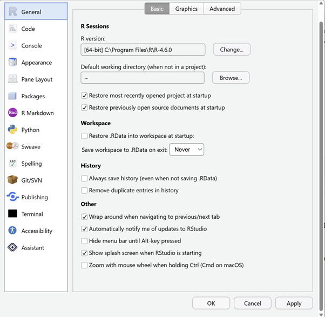The height and width of the screenshot is (317, 325).
Task: Switch to the Basic tab
Action: tap(157, 9)
